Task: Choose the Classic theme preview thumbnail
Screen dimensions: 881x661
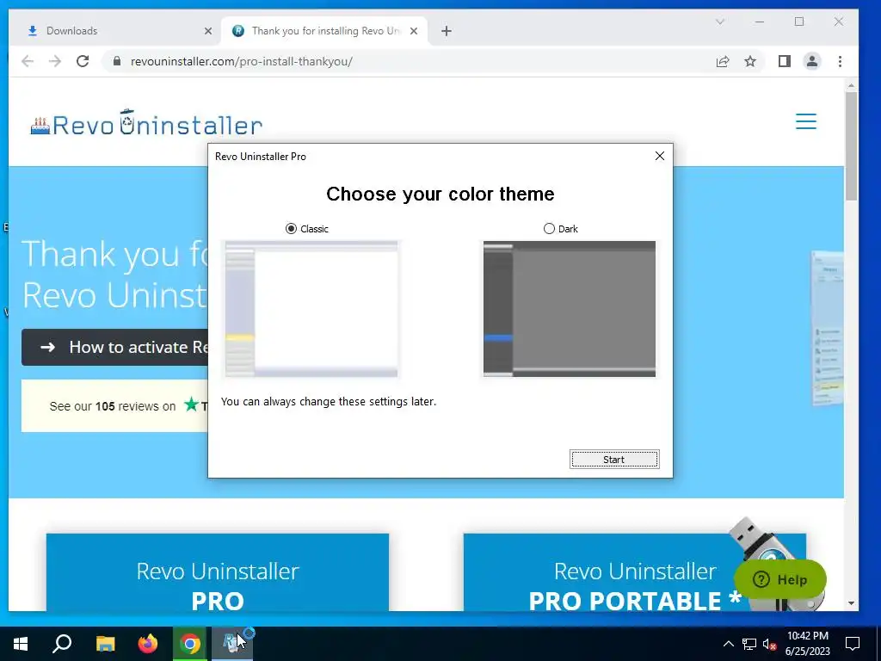Action: click(x=311, y=309)
